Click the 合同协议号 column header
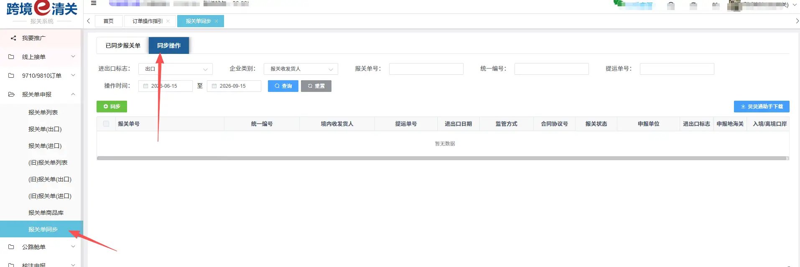This screenshot has height=267, width=800. click(555, 124)
